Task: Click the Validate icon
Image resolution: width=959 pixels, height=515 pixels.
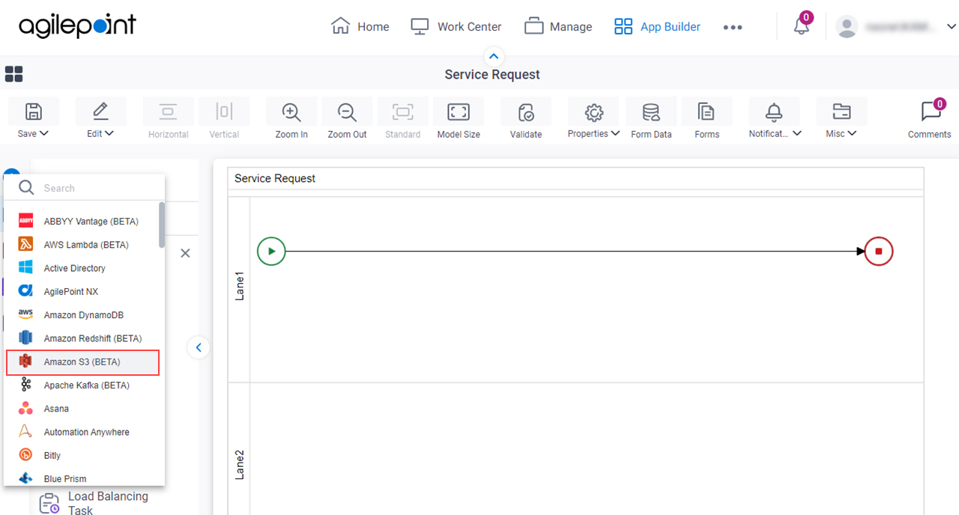Action: [526, 112]
